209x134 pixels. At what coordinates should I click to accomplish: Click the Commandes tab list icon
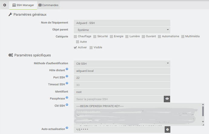[x=40, y=5]
